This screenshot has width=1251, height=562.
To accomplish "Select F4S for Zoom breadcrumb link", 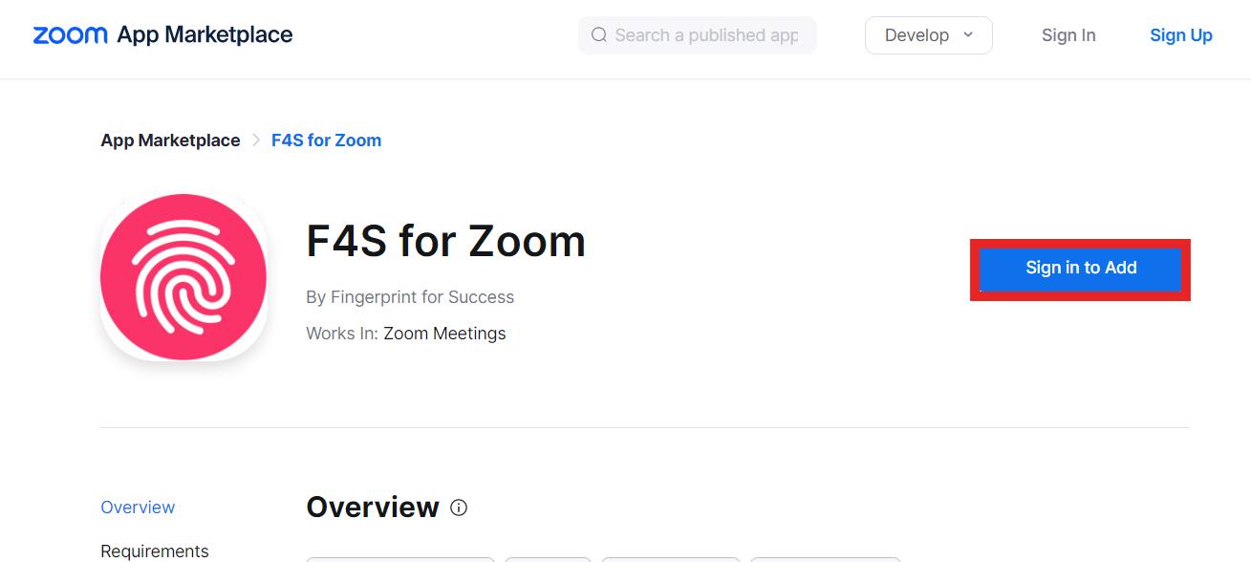I will pos(326,140).
